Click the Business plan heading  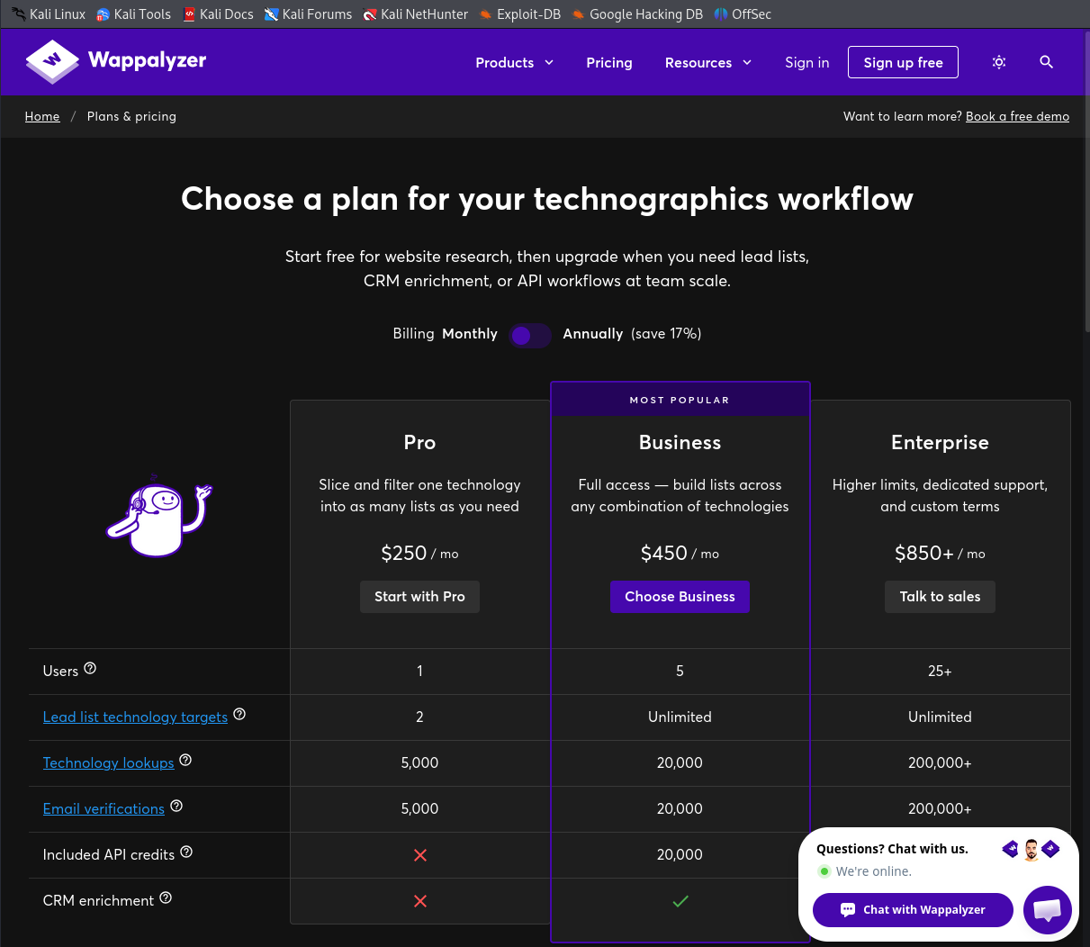pos(680,442)
